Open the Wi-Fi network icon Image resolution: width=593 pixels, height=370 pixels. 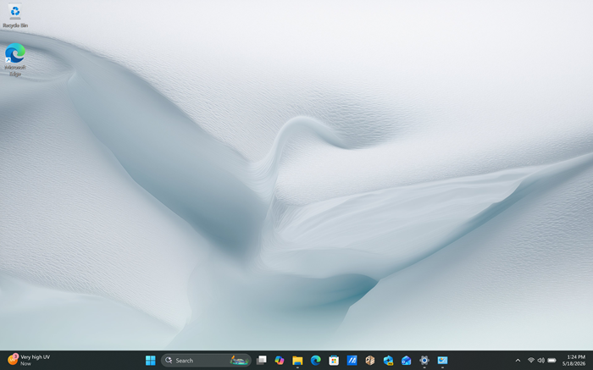click(x=531, y=360)
